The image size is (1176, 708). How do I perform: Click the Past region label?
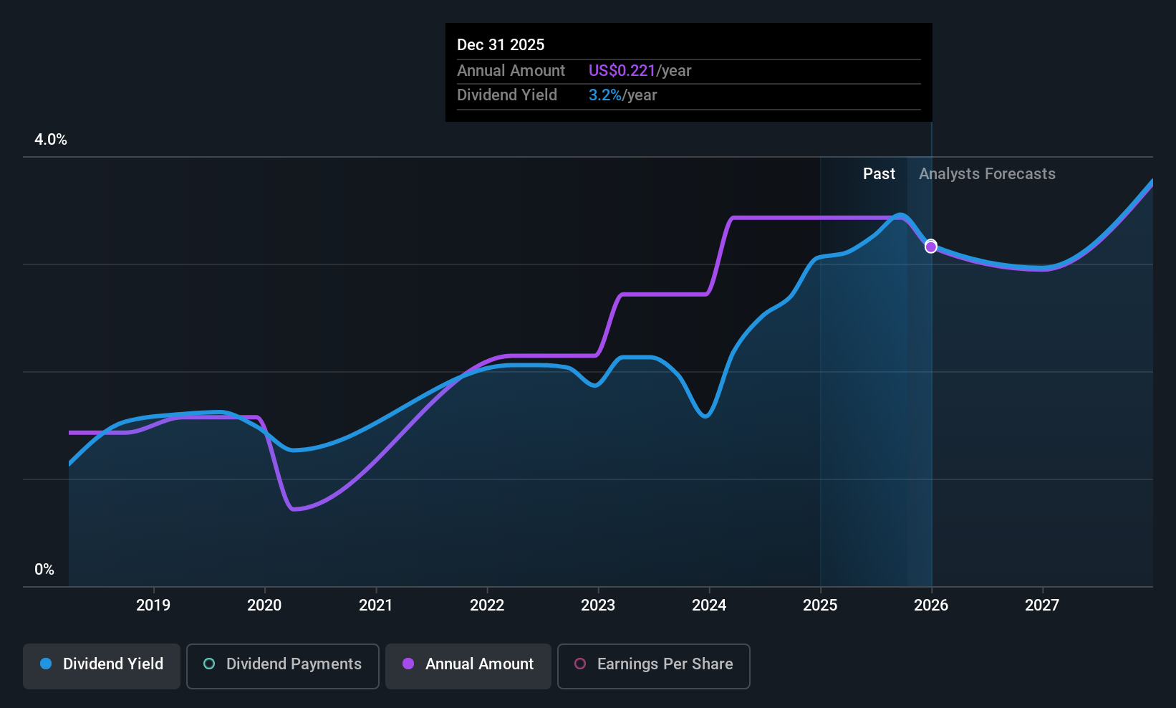click(879, 173)
